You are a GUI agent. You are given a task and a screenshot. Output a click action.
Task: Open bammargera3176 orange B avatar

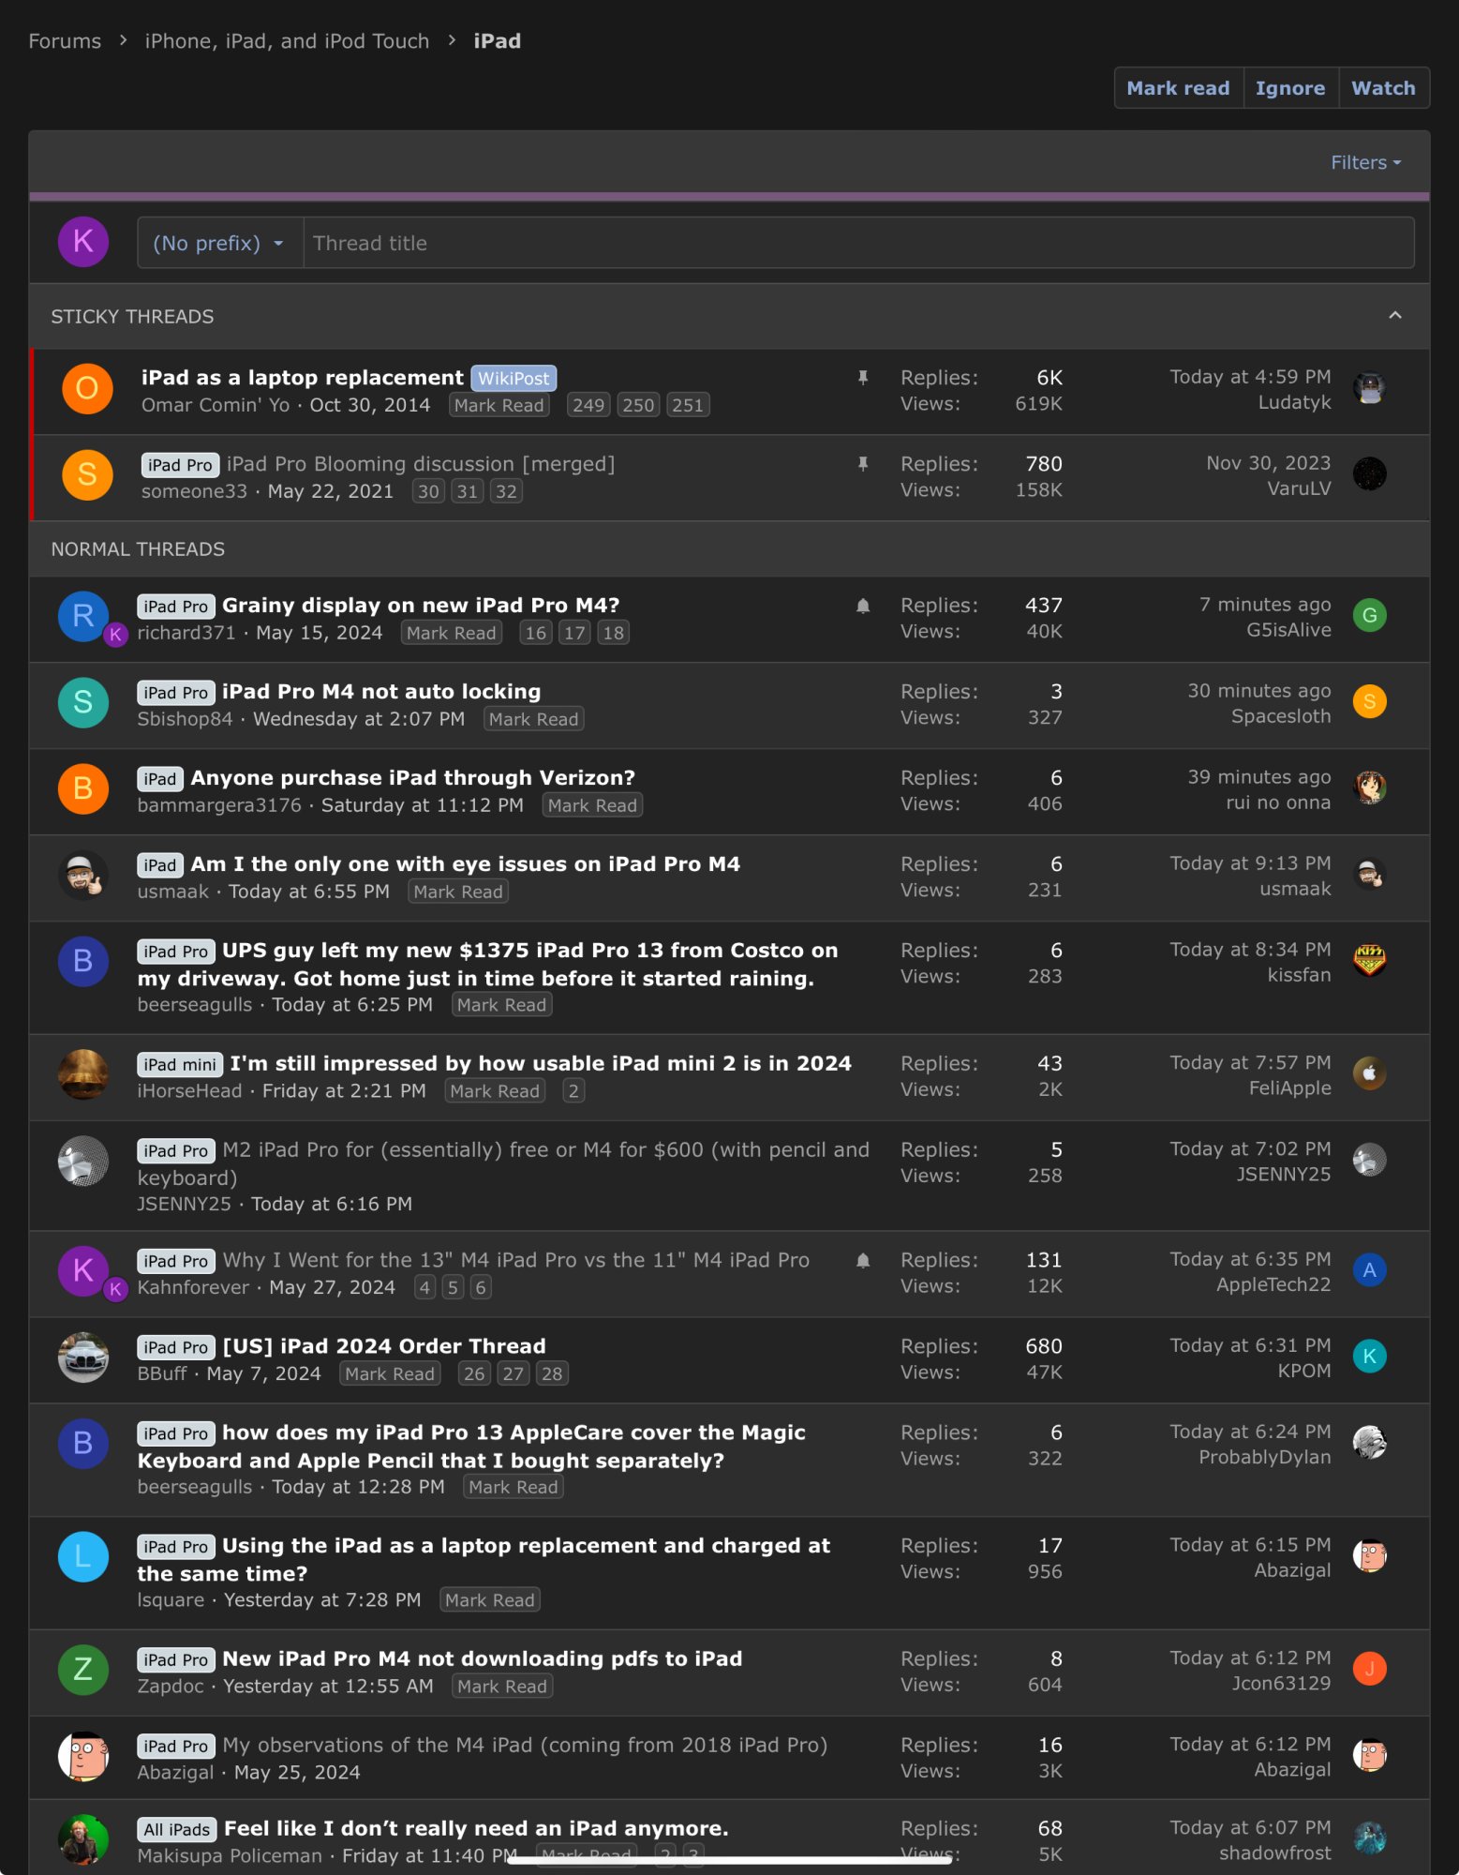[x=83, y=788]
